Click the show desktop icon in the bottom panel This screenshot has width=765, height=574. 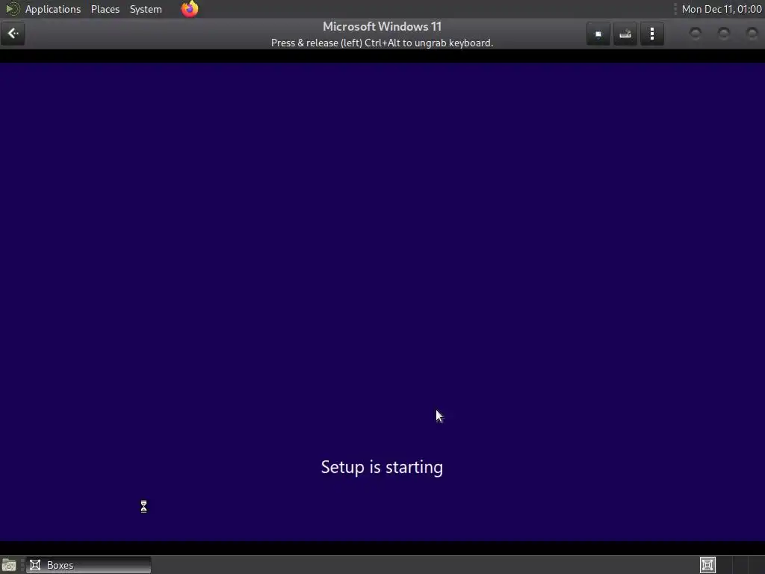(x=9, y=565)
